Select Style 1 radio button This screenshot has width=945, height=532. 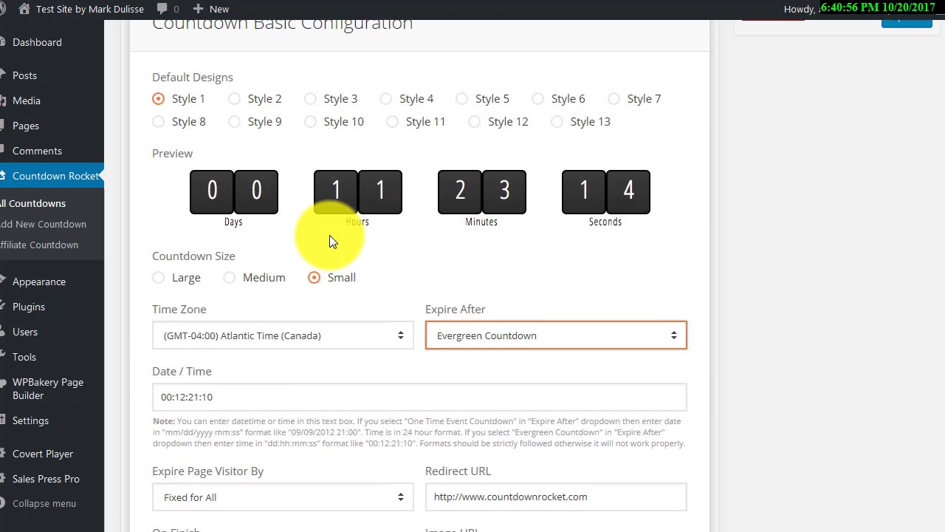158,98
